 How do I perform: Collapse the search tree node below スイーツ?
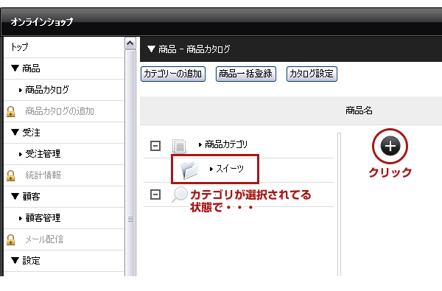(x=155, y=194)
